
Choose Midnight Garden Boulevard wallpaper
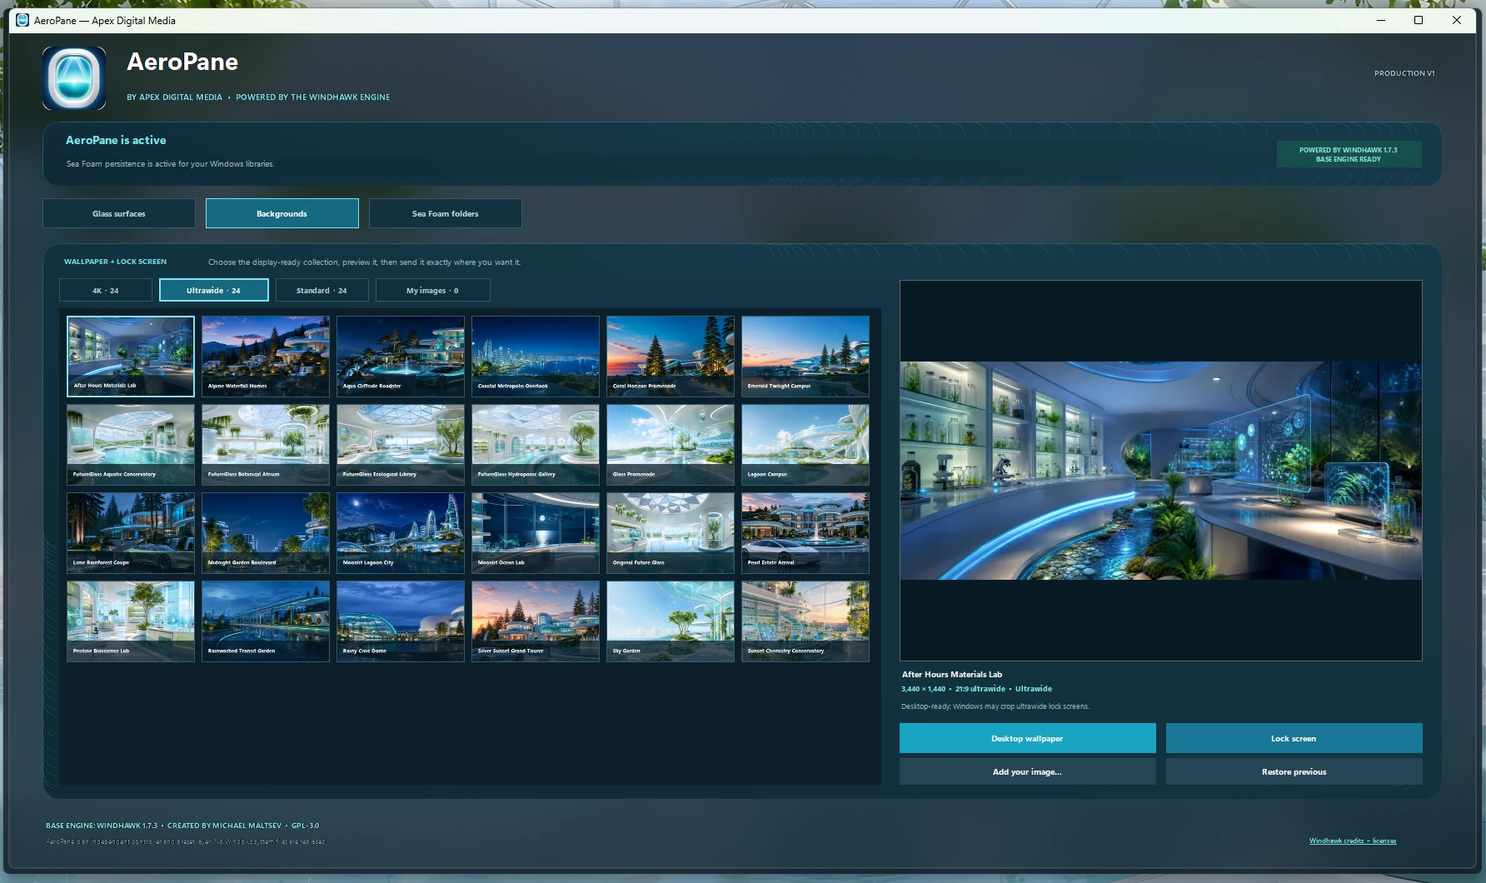coord(266,533)
